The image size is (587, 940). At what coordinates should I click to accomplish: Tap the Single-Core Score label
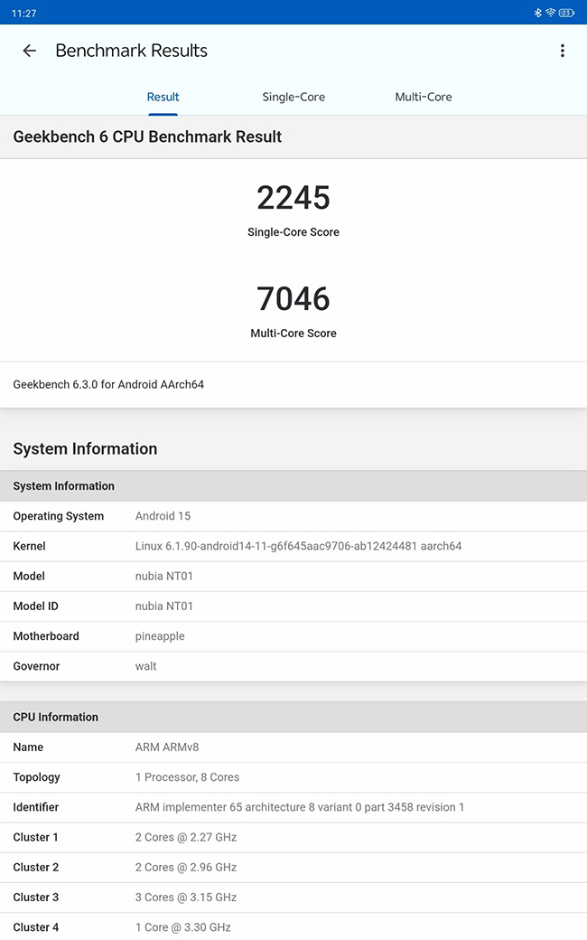point(293,232)
